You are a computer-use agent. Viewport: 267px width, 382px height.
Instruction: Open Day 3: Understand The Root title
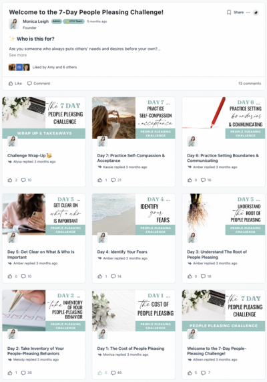tap(217, 254)
